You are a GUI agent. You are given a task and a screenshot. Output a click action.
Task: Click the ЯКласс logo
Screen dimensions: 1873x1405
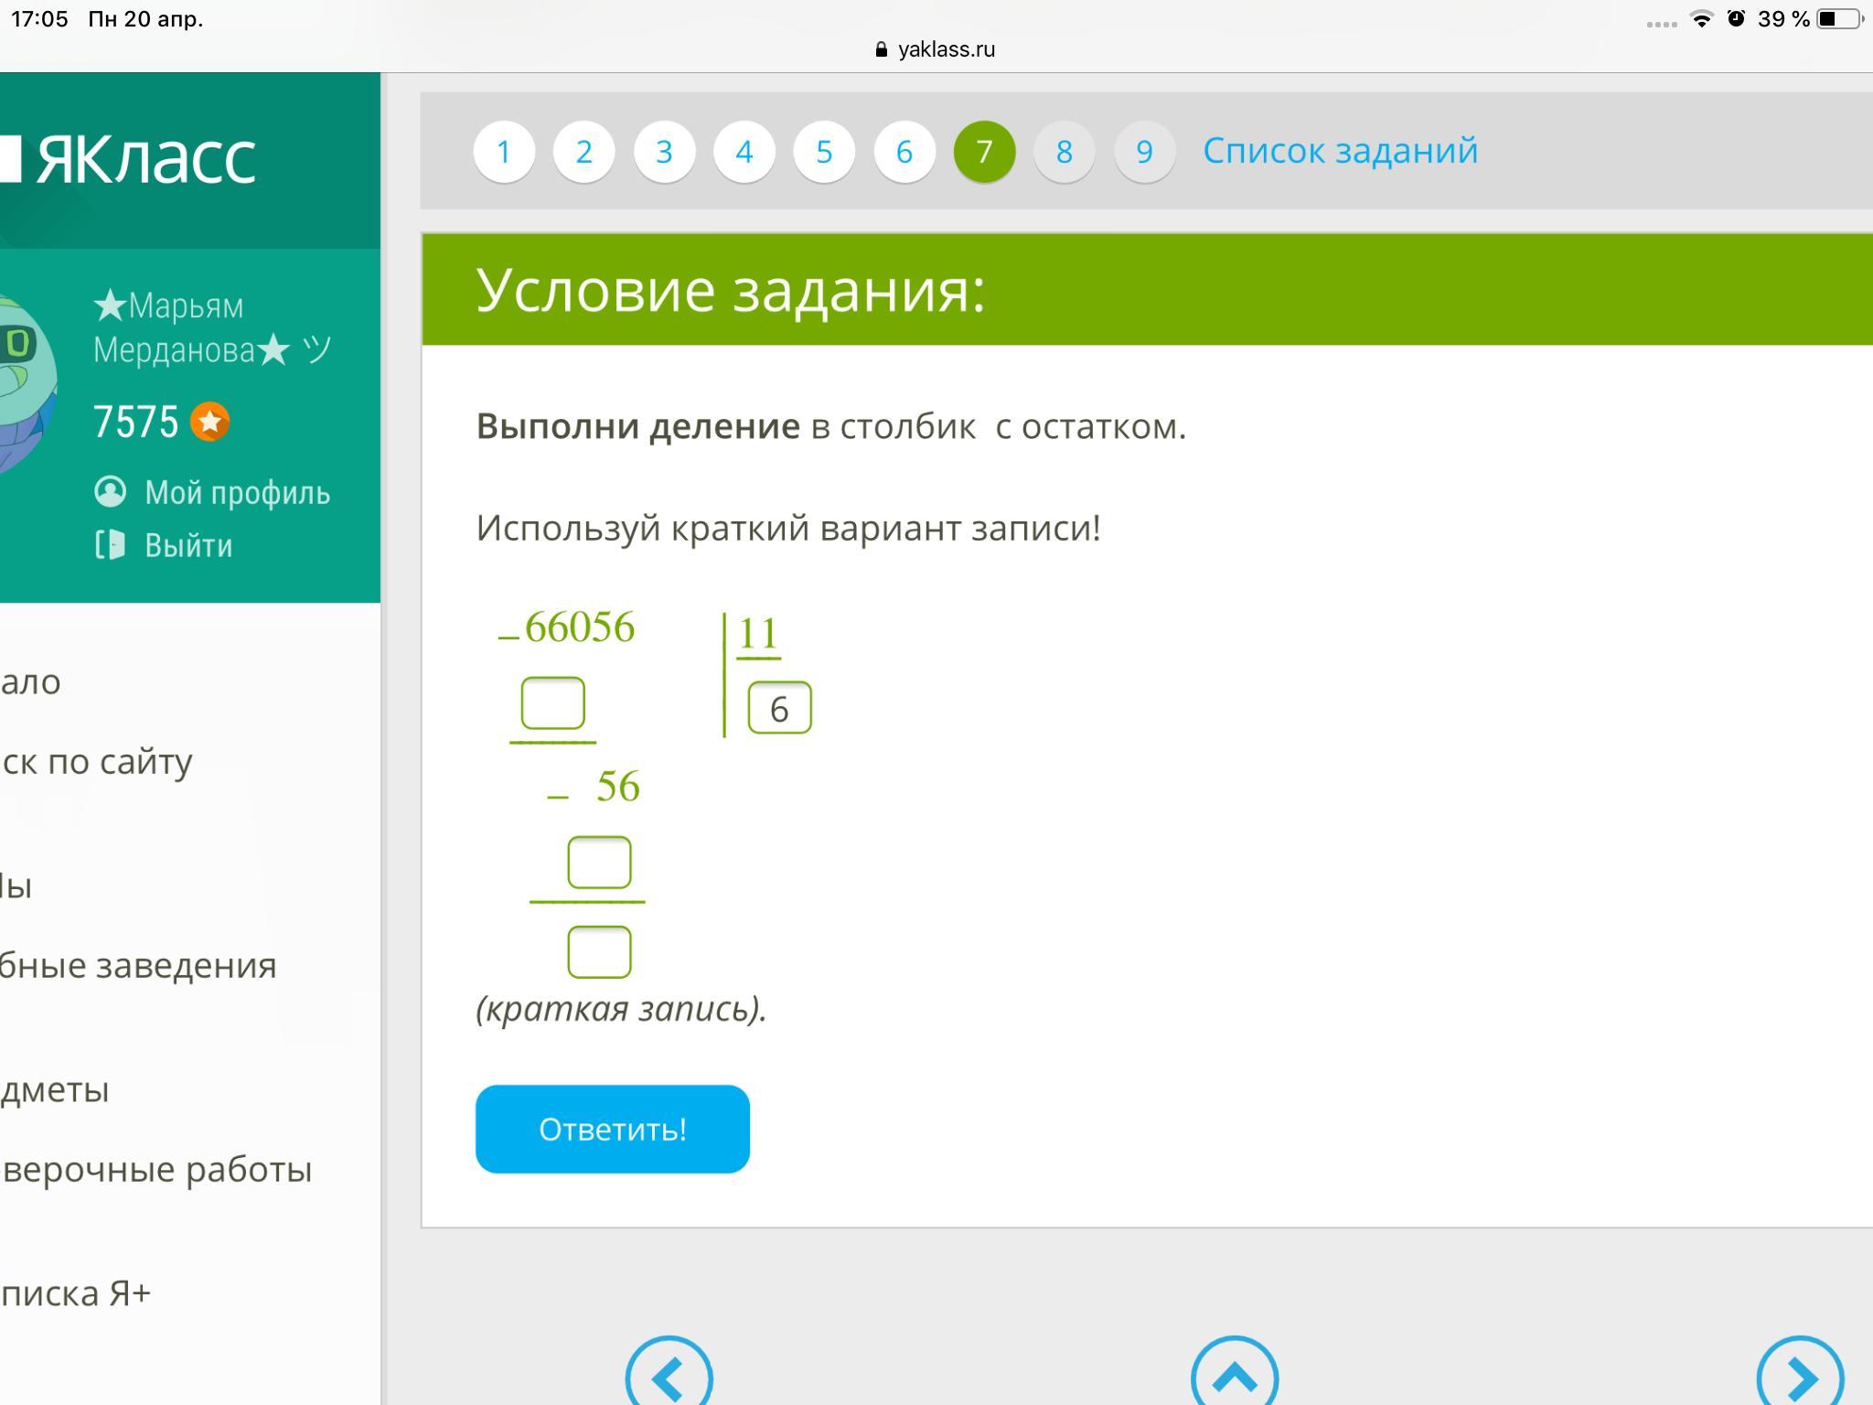[137, 158]
